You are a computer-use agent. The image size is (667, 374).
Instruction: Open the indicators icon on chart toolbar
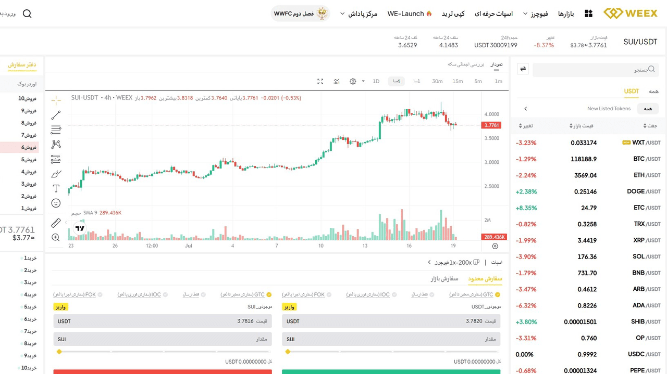[337, 82]
